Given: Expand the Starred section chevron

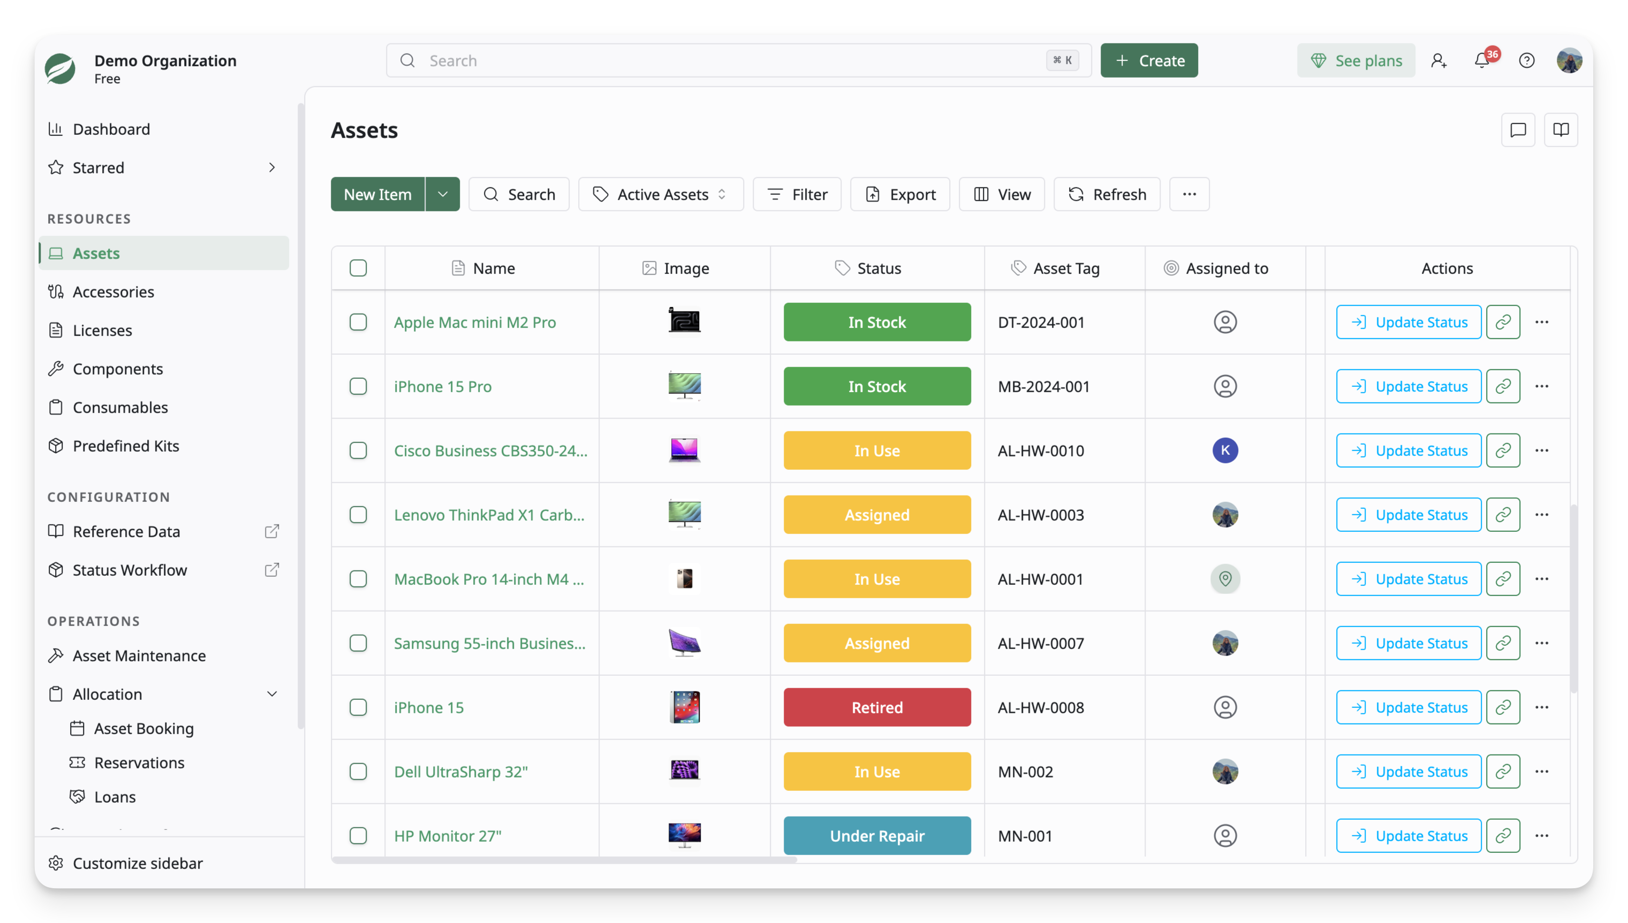Looking at the screenshot, I should (272, 167).
